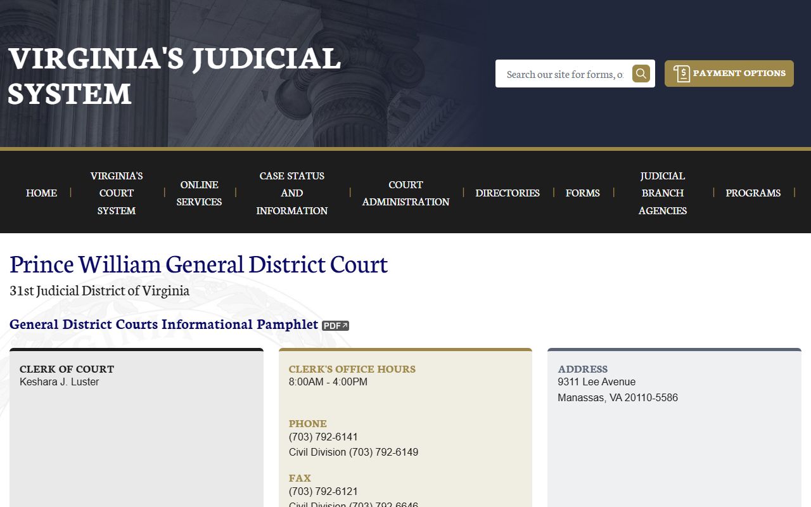Open the Online Services menu
Viewport: 811px width, 507px height.
199,193
